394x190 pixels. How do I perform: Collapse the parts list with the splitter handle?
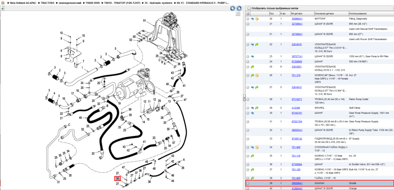point(244,98)
